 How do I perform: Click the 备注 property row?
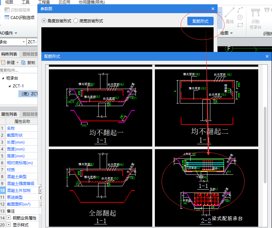19,211
